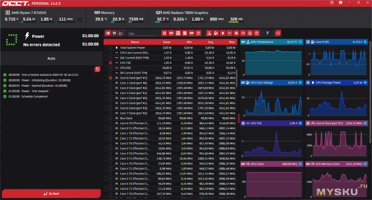Show info for GPU Temperature graph
This screenshot has width=372, height=200.
point(300,42)
